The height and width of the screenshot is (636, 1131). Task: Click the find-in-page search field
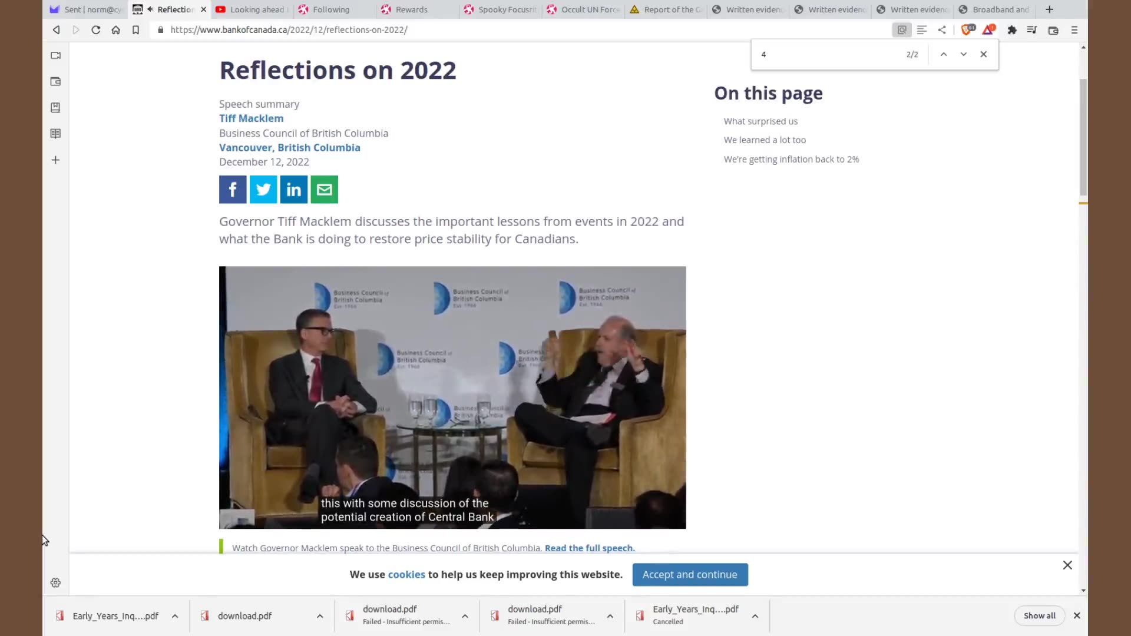[x=825, y=54]
